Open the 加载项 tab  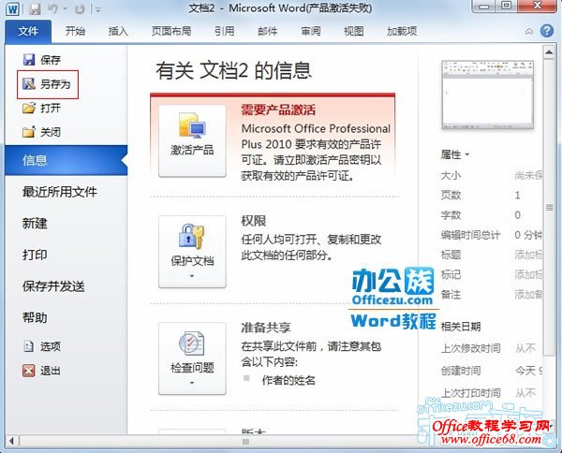(402, 31)
